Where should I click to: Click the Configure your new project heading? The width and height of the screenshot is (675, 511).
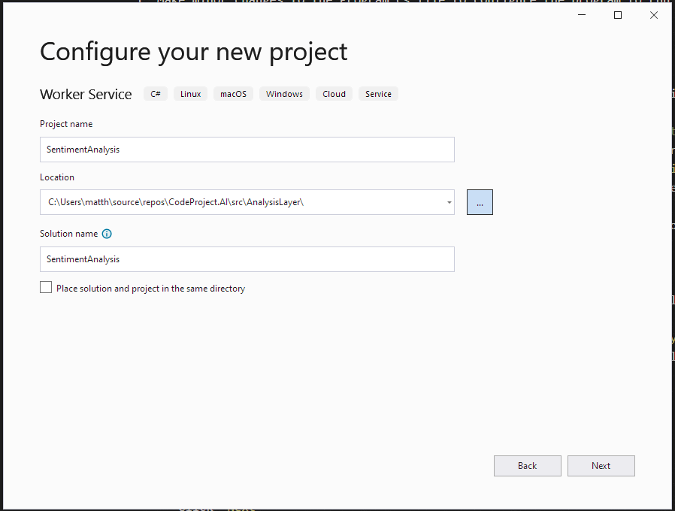tap(194, 53)
